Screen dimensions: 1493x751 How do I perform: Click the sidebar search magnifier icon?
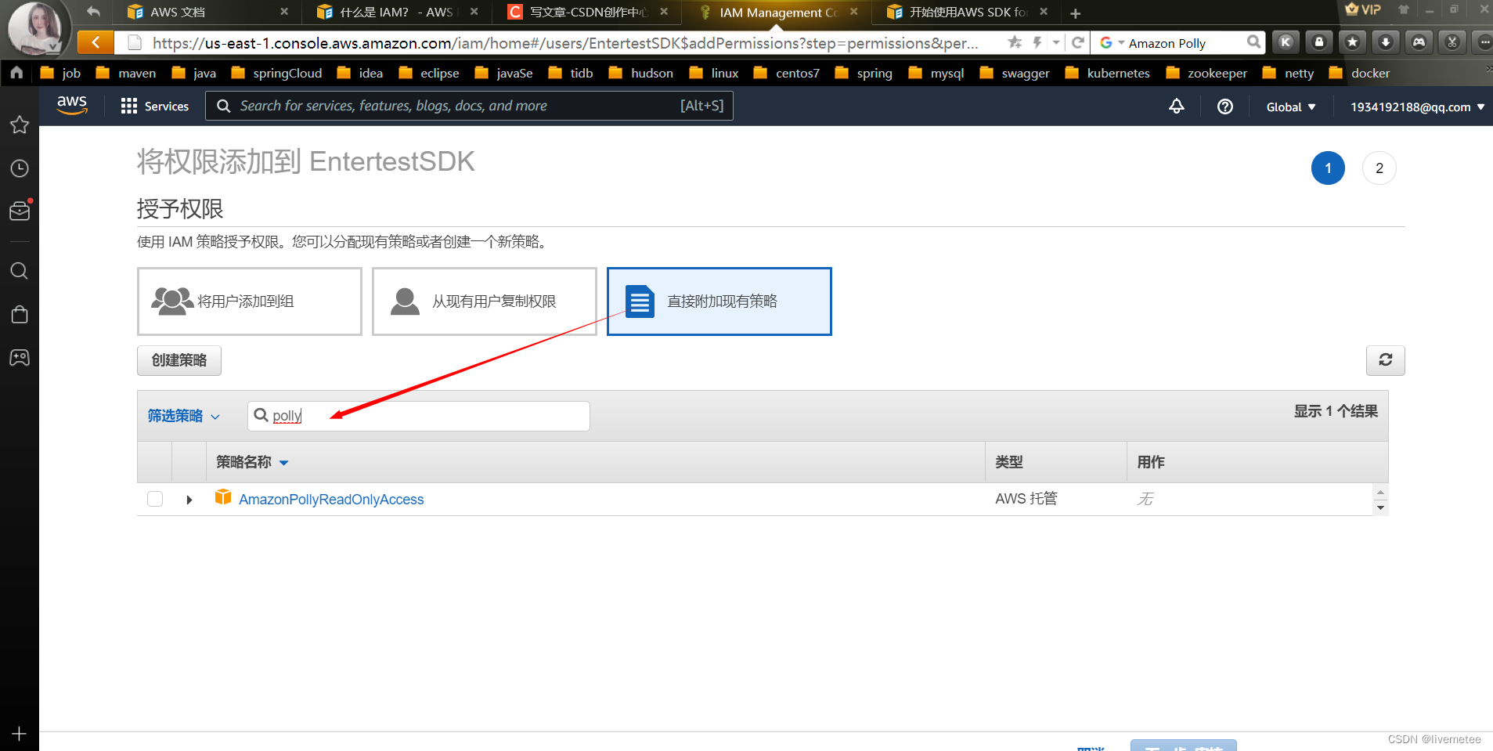click(20, 271)
